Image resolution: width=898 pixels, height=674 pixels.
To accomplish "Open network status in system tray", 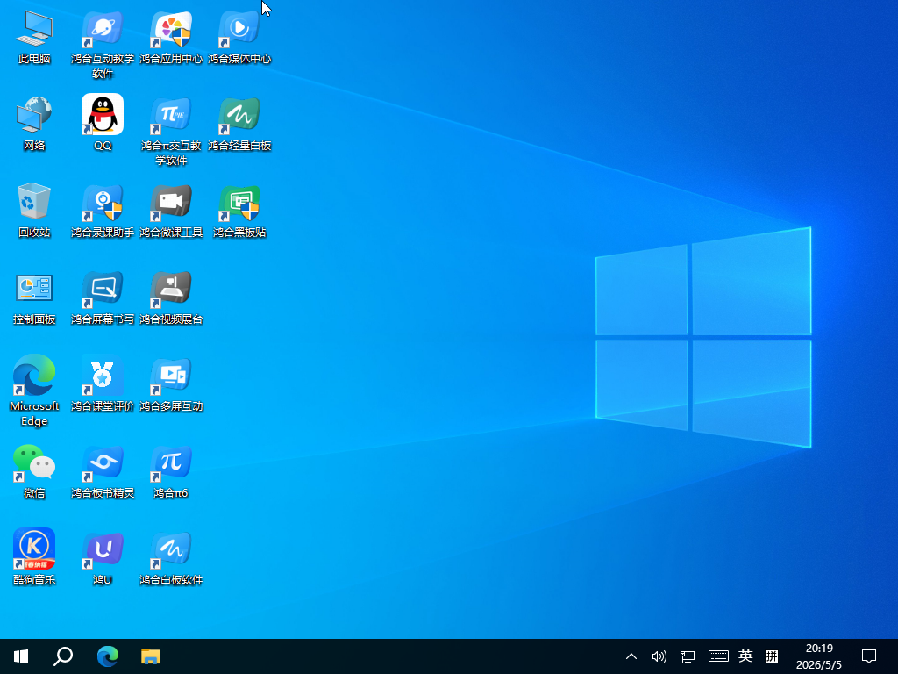I will (x=688, y=656).
